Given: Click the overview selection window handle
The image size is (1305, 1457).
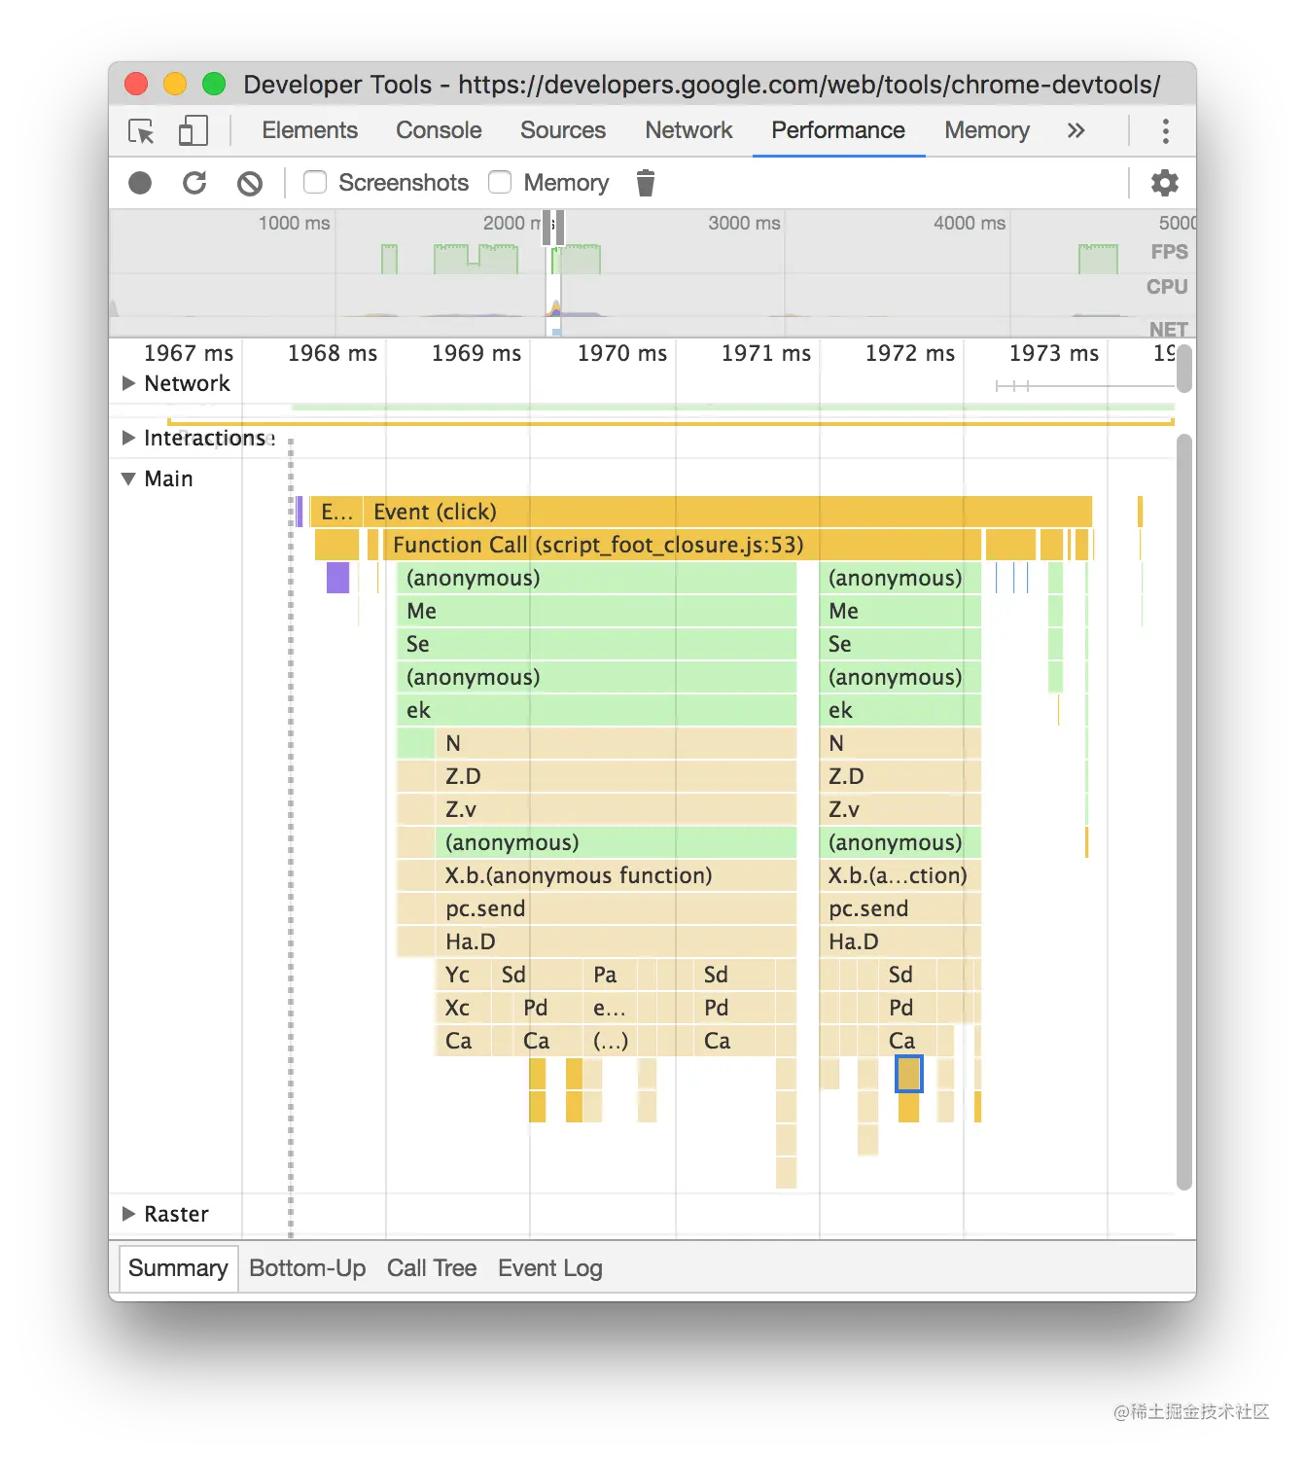Looking at the screenshot, I should [553, 228].
